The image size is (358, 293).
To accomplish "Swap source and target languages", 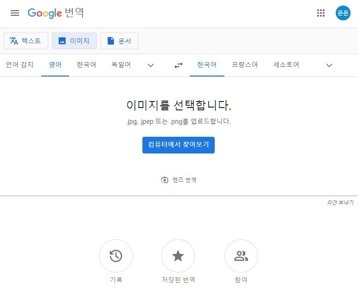I will pos(179,65).
